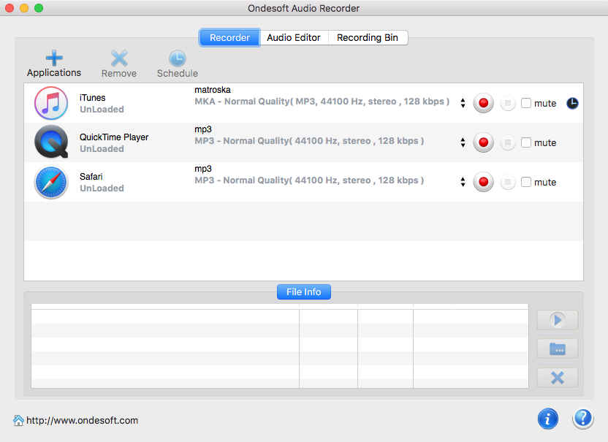Open the Schedule clock tool
This screenshot has width=608, height=442.
(177, 59)
